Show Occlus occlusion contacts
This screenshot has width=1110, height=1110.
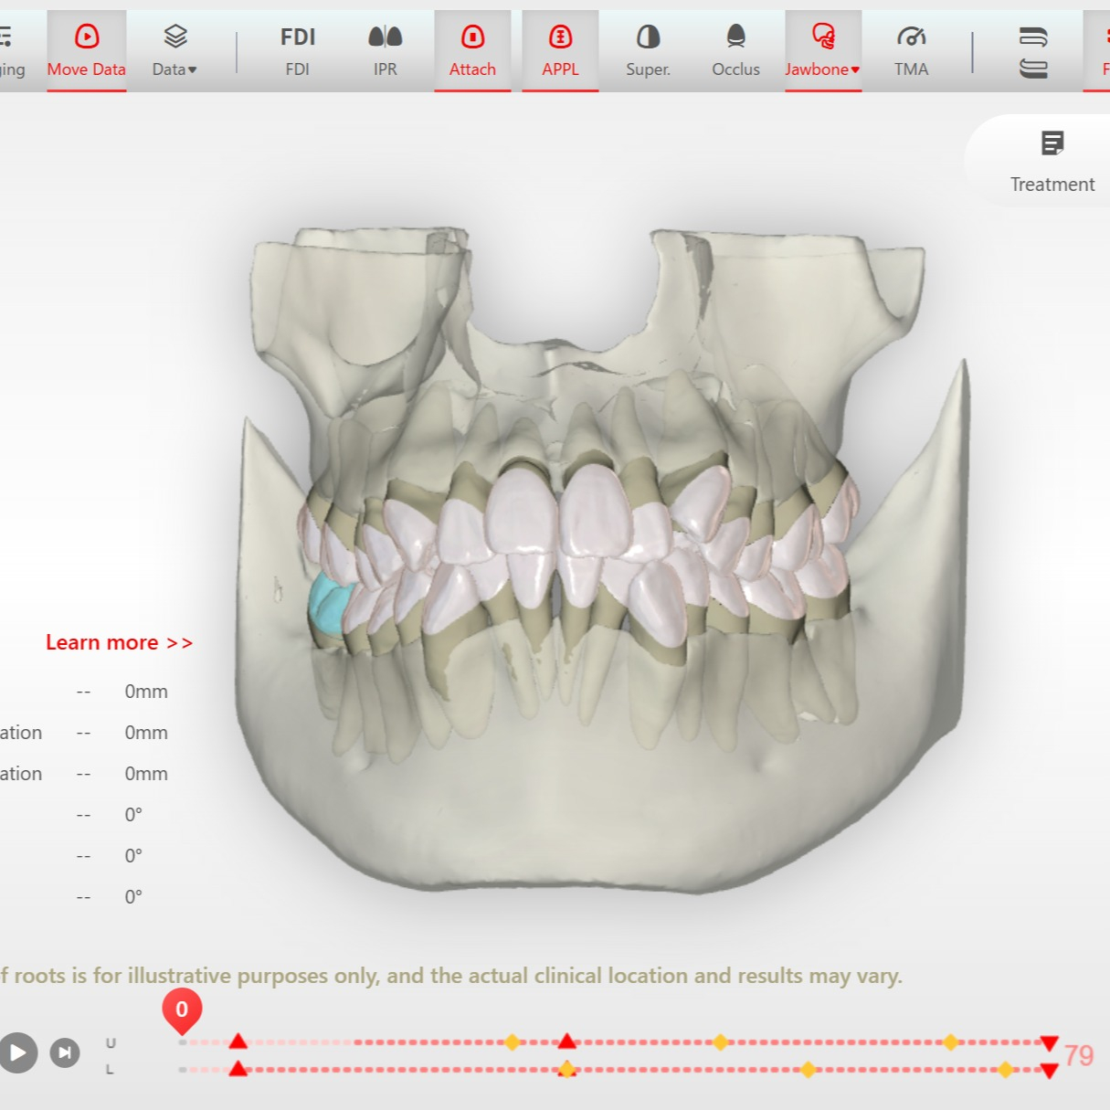click(735, 51)
